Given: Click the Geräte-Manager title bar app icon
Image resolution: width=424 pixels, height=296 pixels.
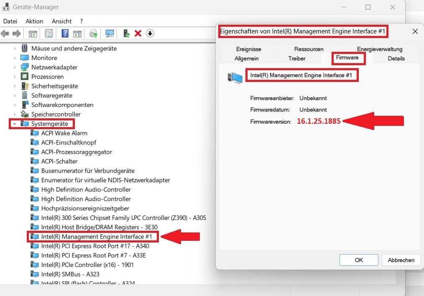Looking at the screenshot, I should coord(6,7).
